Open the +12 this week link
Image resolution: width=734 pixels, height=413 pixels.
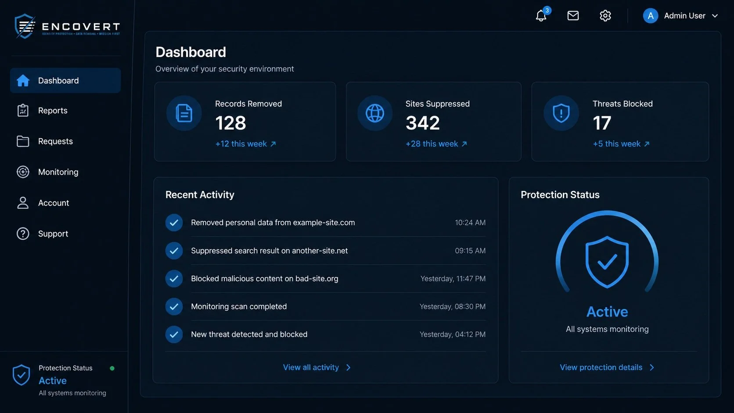click(245, 144)
